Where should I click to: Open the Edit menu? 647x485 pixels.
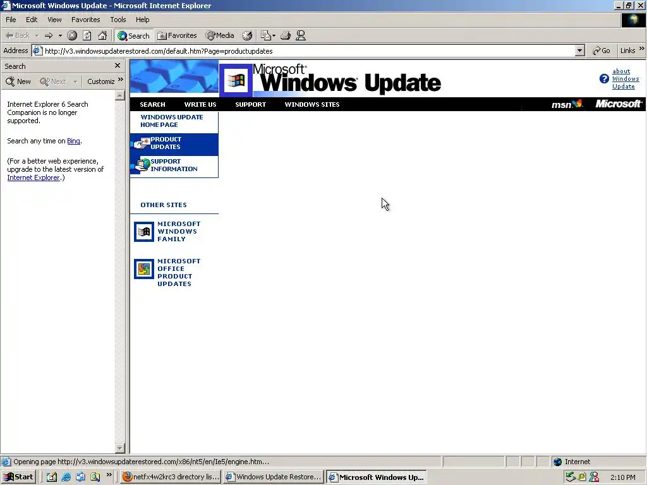[x=32, y=20]
